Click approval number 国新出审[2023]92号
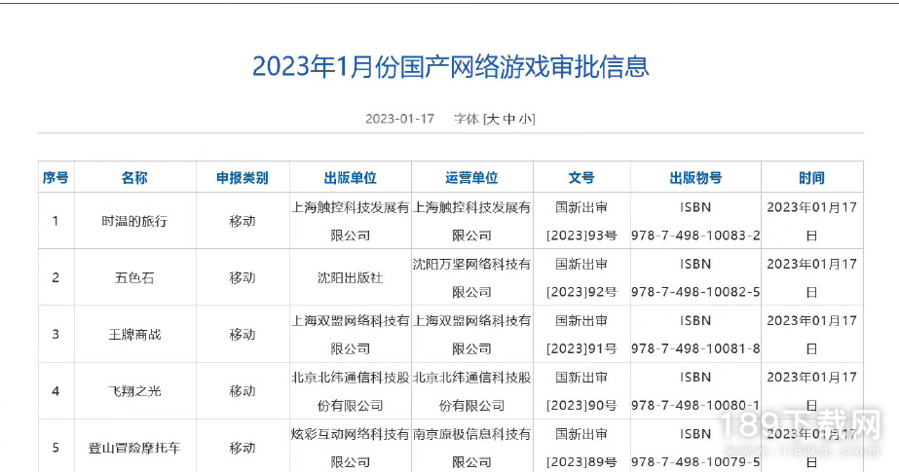 (x=581, y=277)
